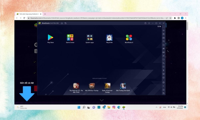
Task: Open the Play Store app in BlueStacks
Action: [51, 37]
